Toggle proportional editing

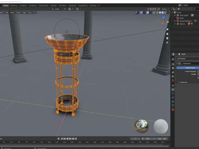click(x=78, y=9)
